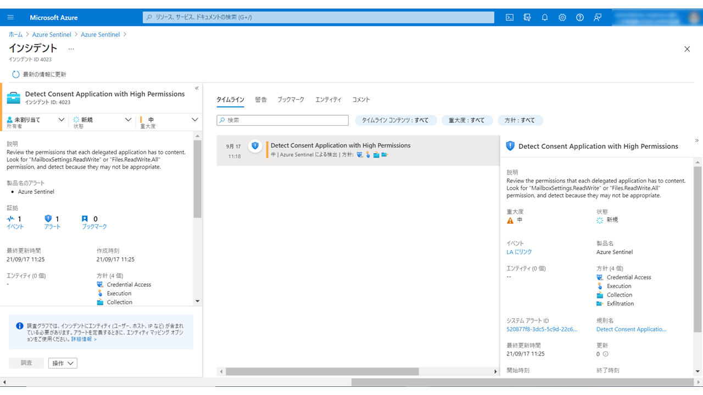Switch to the 警告 tab
This screenshot has width=703, height=395.
(261, 100)
